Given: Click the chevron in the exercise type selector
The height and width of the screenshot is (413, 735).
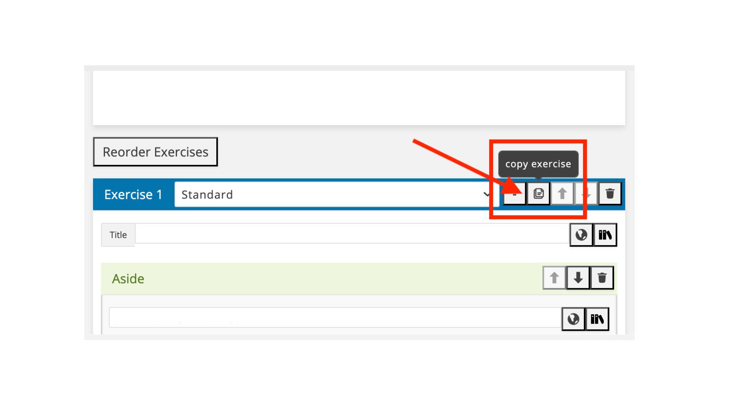Looking at the screenshot, I should coord(486,195).
